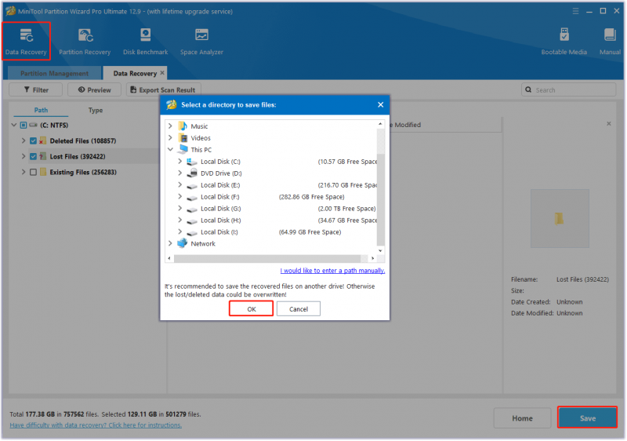Cancel the save directory dialog
This screenshot has width=627, height=441.
299,309
